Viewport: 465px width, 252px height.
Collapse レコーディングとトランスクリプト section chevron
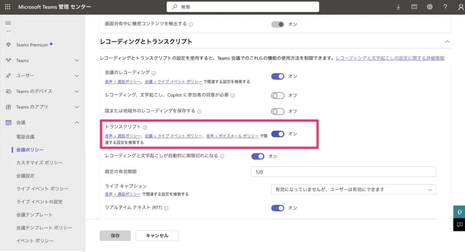point(448,42)
